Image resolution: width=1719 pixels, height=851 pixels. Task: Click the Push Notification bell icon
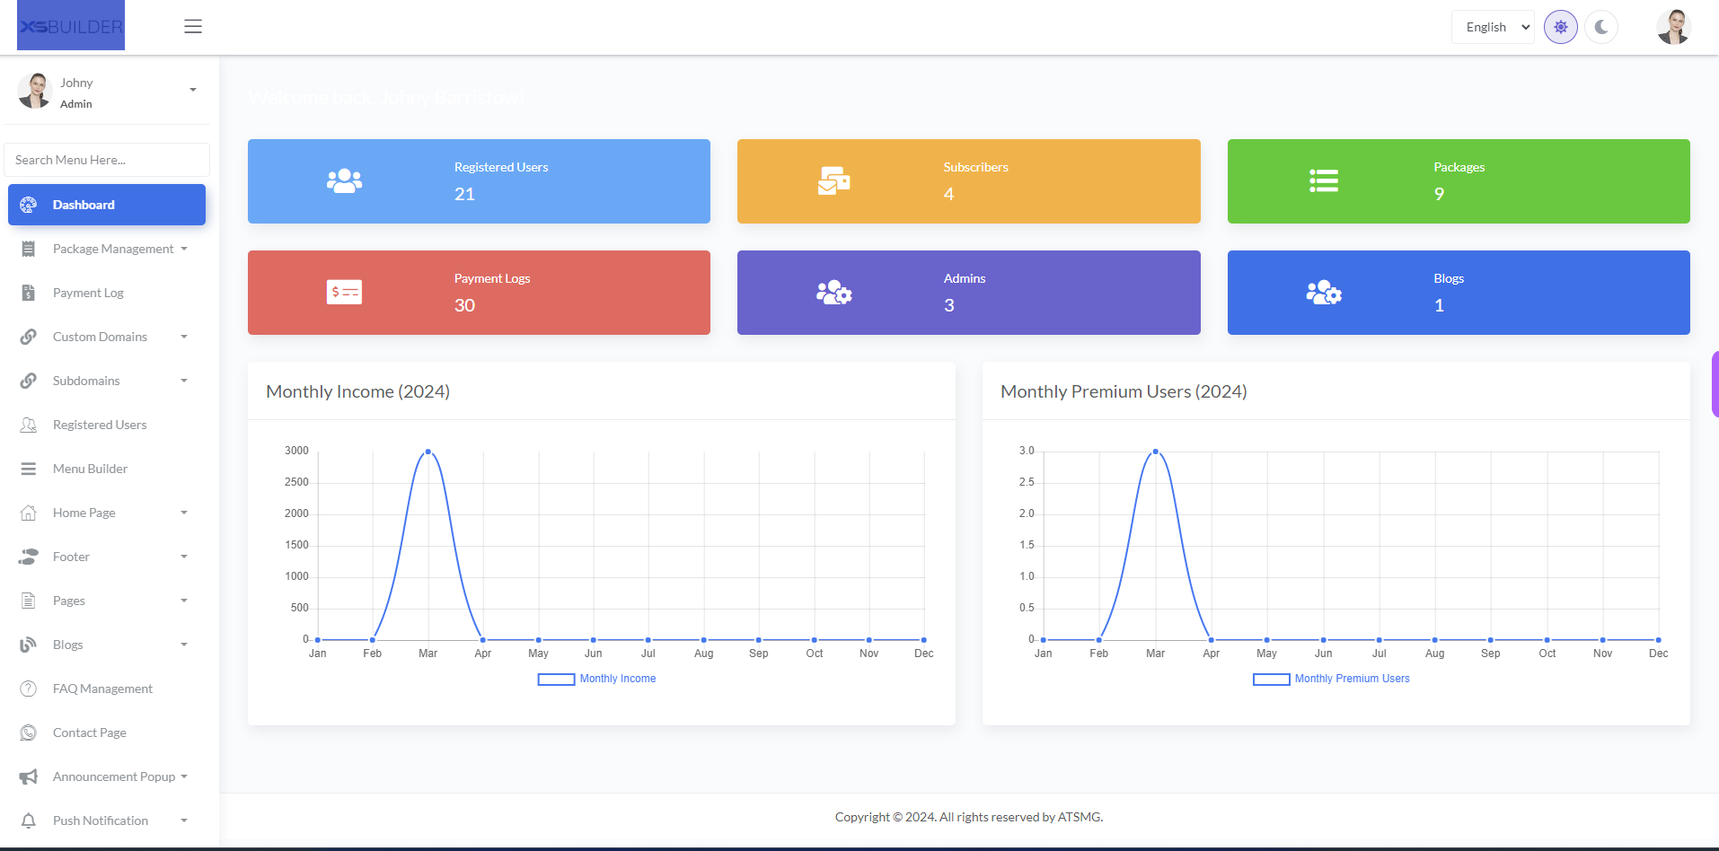(x=29, y=820)
